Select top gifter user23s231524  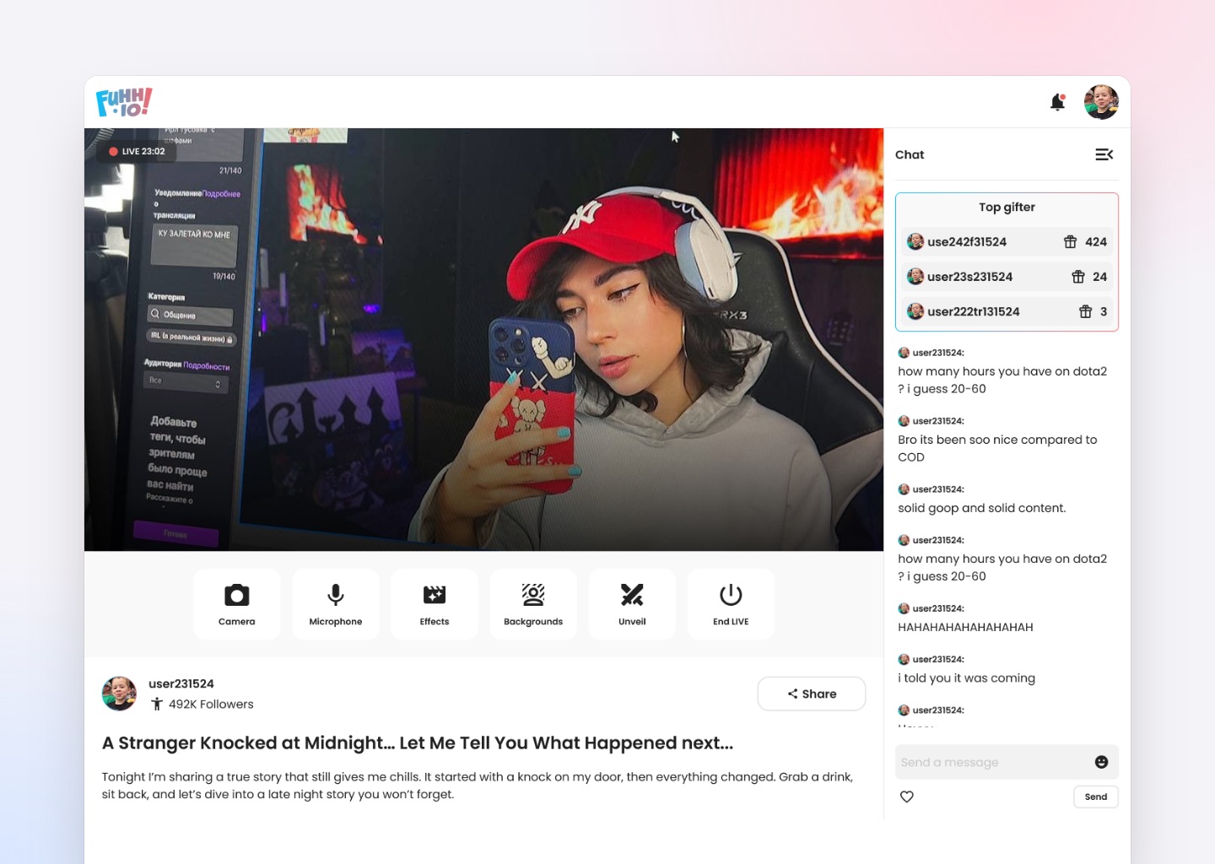(1007, 277)
